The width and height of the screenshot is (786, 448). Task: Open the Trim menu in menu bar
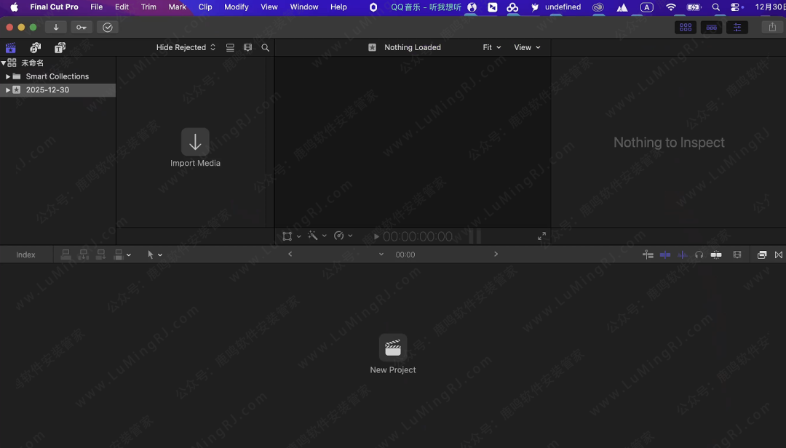pos(148,7)
